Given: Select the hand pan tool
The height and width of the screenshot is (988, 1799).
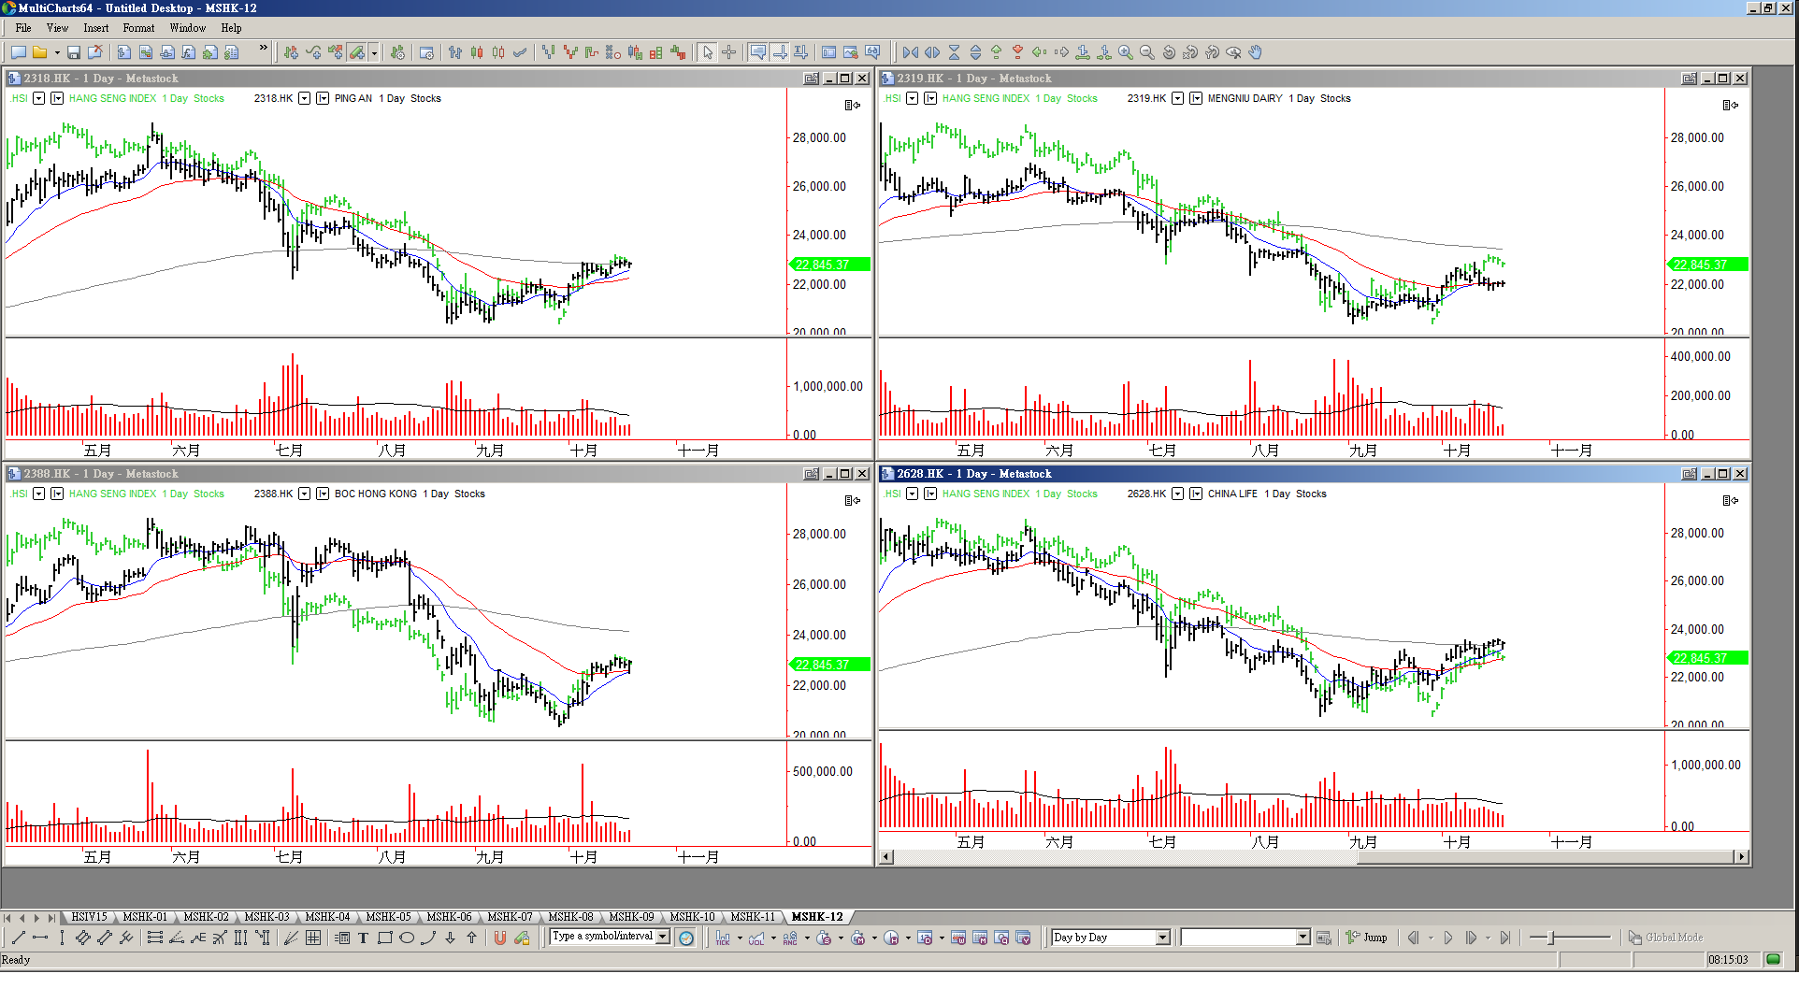Looking at the screenshot, I should [x=1256, y=52].
